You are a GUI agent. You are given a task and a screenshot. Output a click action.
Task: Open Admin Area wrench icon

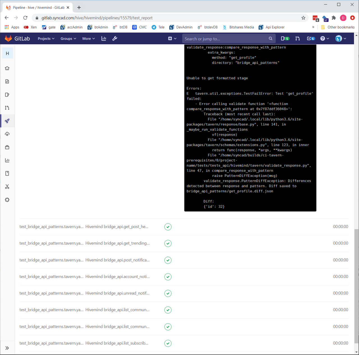coord(115,38)
